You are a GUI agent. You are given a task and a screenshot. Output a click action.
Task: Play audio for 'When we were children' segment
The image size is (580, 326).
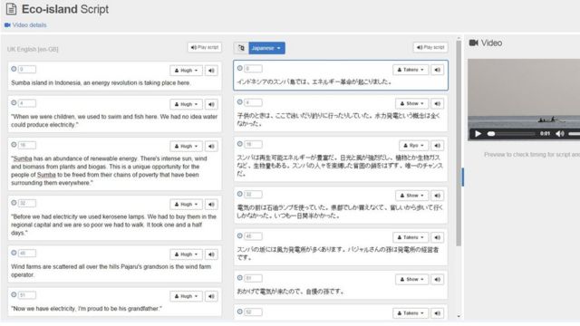click(x=211, y=105)
